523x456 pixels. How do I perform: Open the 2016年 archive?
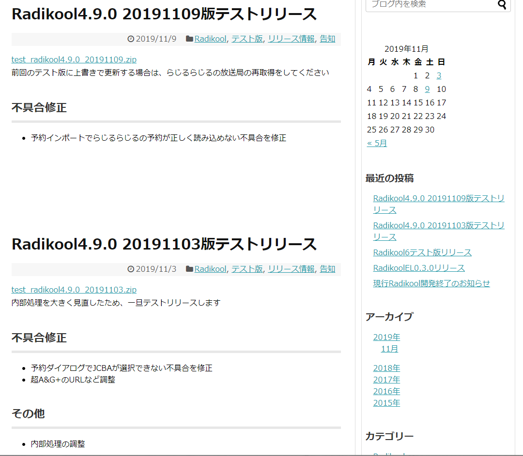[386, 391]
